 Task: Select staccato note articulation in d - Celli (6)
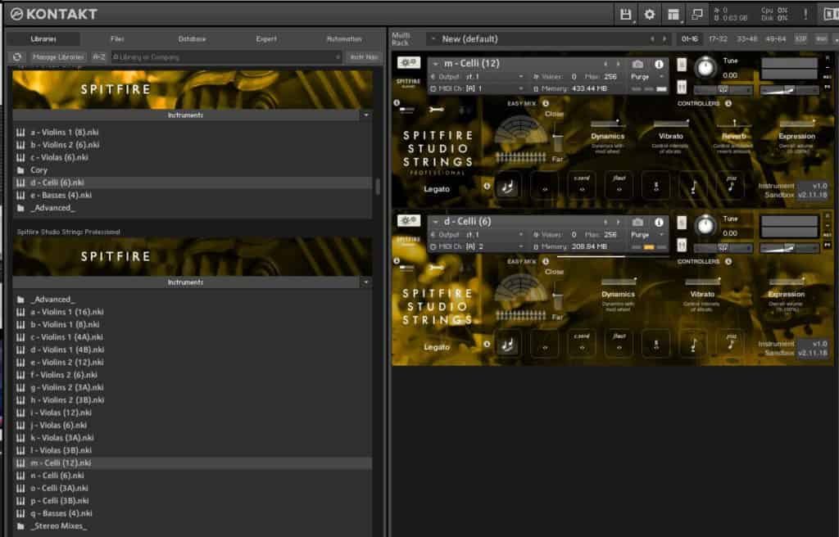tap(693, 345)
